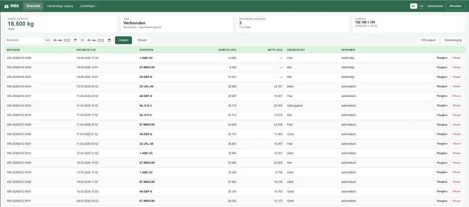Click the Verbonden status text
Image resolution: width=469 pixels, height=207 pixels.
pos(134,23)
